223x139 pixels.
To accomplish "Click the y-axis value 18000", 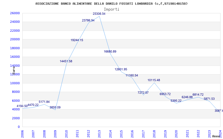I will coord(15,48).
